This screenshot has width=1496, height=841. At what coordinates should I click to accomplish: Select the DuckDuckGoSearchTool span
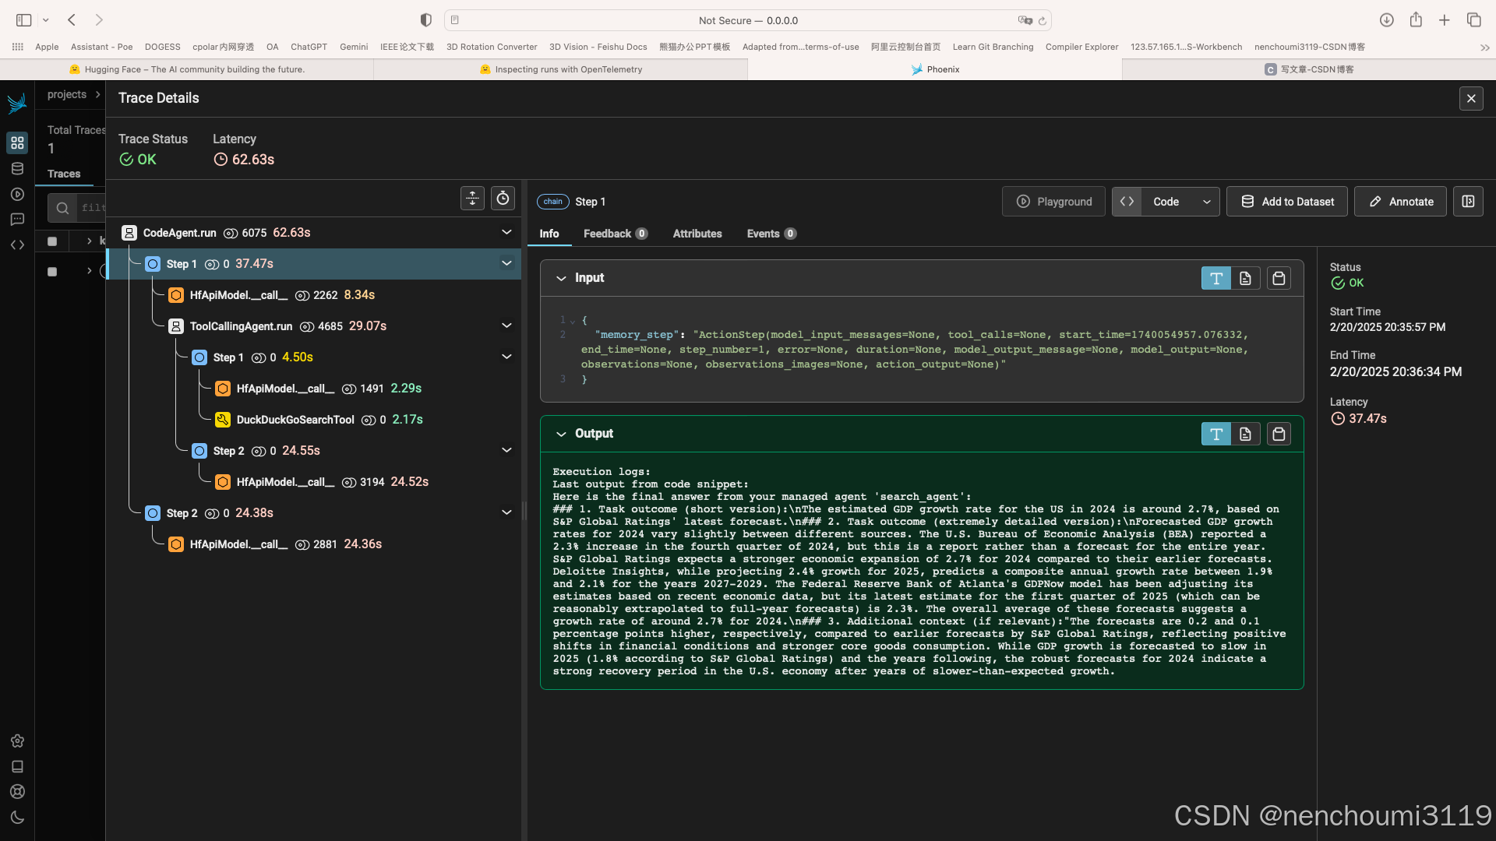click(295, 420)
